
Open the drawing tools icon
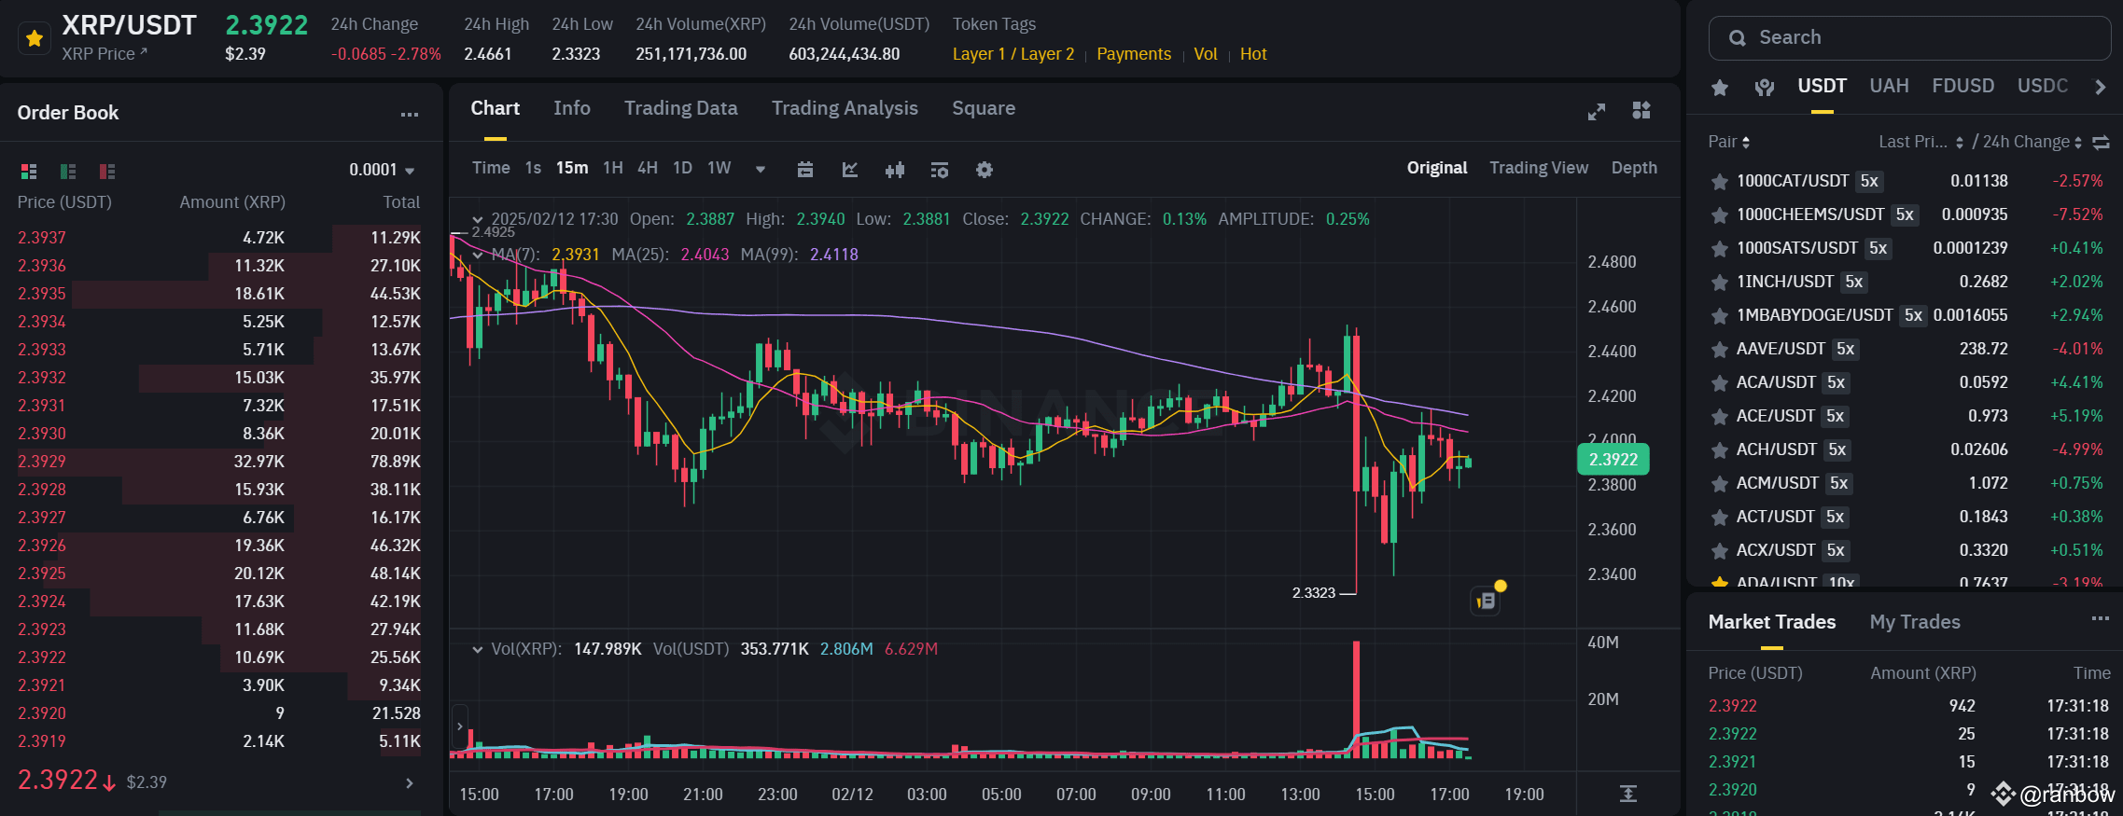850,170
